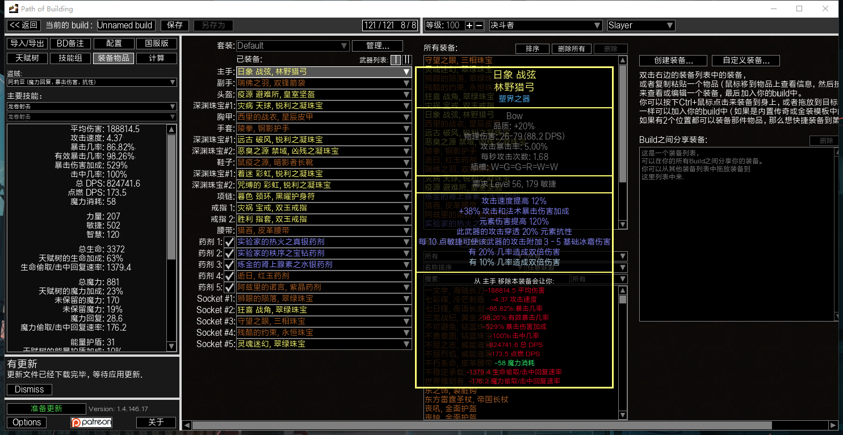Open the 腰带 猎首 皮革腰带 dropdown
This screenshot has width=843, height=435.
324,230
